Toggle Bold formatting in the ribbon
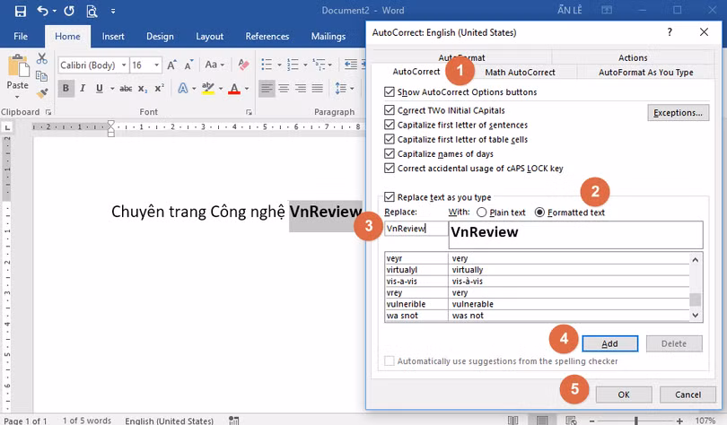Screen dimensions: 727x425 (66, 89)
